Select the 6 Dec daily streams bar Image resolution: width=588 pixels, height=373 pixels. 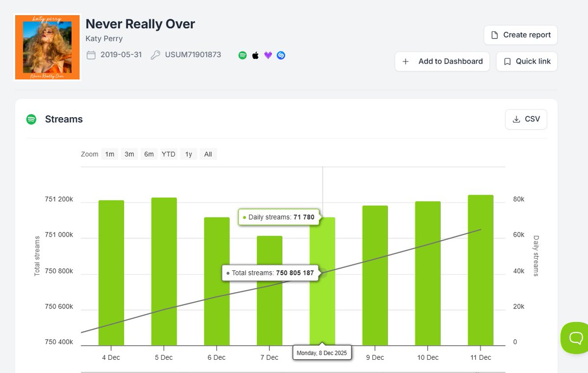(217, 282)
